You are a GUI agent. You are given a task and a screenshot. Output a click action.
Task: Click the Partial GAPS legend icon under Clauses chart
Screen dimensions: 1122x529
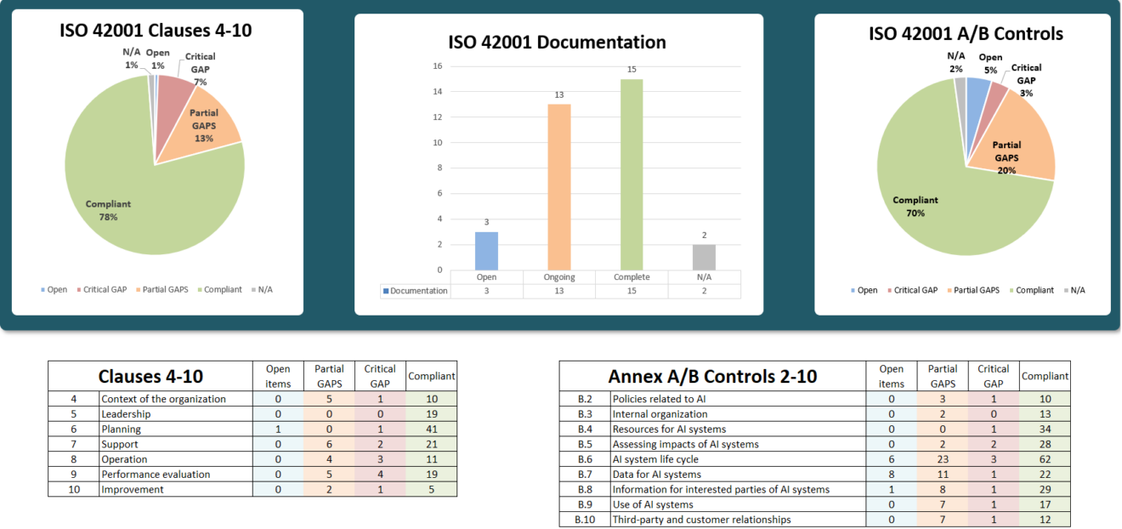[x=138, y=289]
